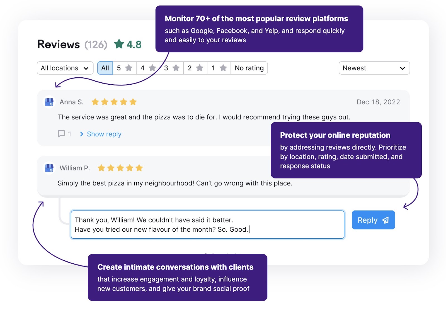Click the comment bubble icon on Anna's review
The height and width of the screenshot is (311, 446).
pos(61,134)
